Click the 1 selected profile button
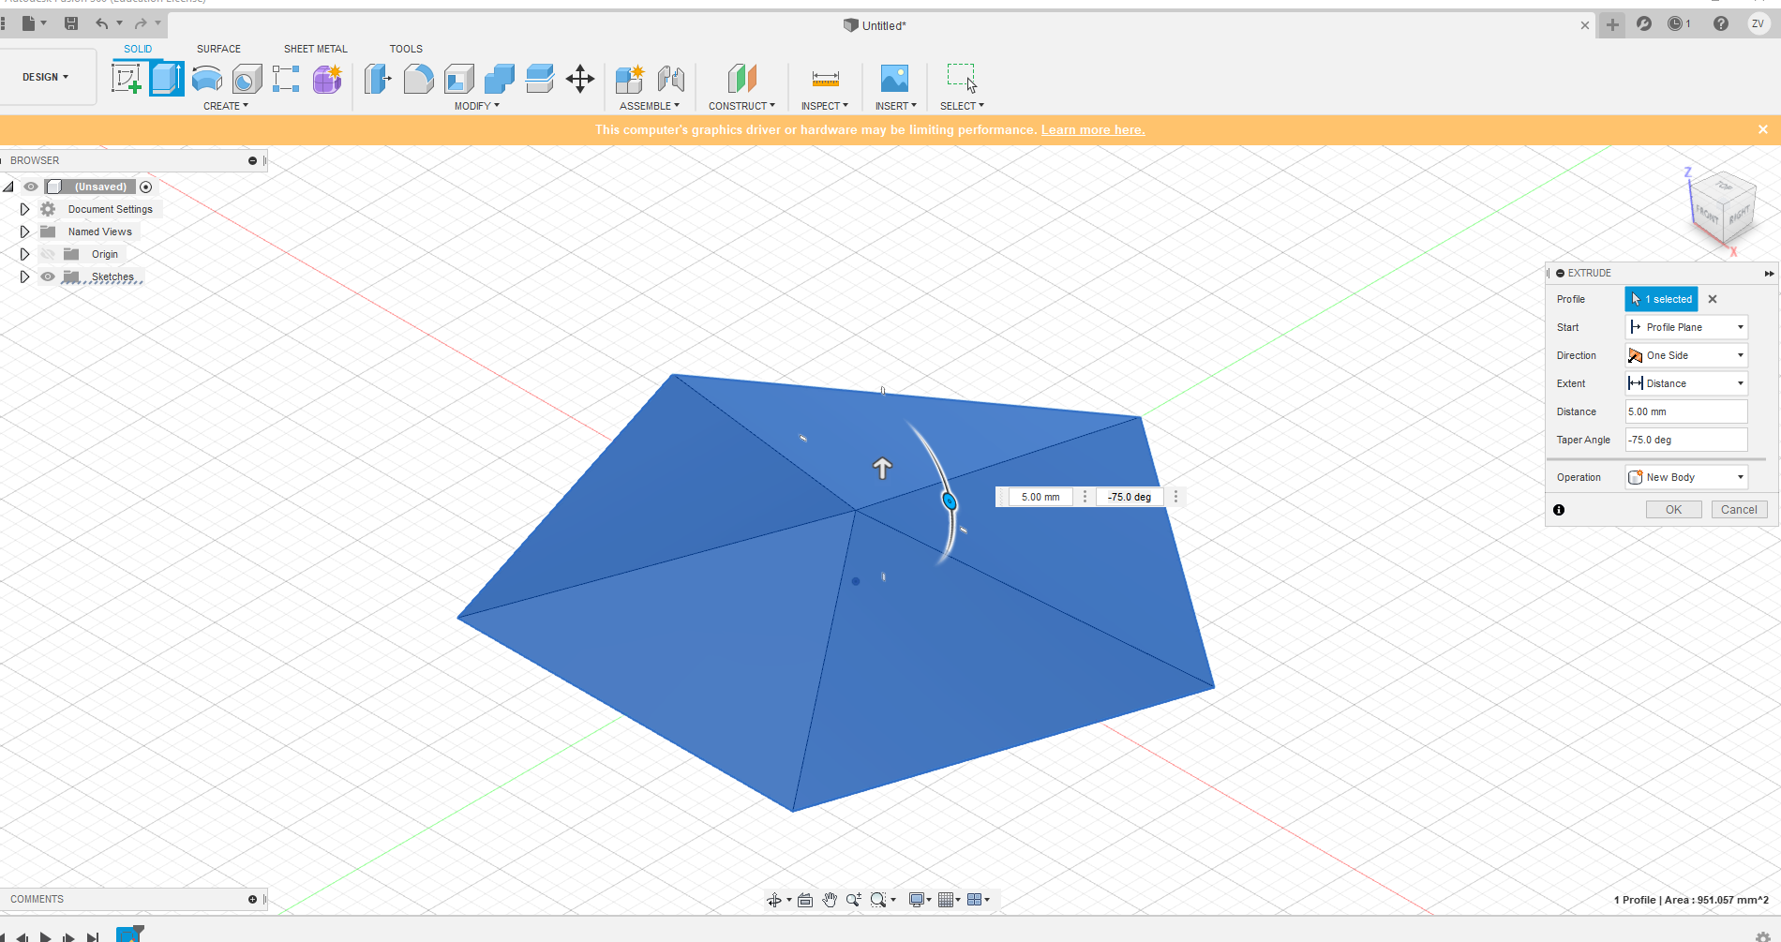1781x942 pixels. pyautogui.click(x=1661, y=299)
